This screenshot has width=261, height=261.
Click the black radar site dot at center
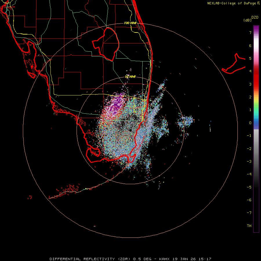coord(130,130)
